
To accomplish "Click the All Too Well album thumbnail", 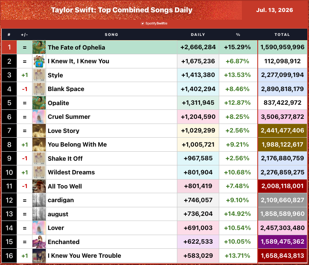I will (39, 186).
